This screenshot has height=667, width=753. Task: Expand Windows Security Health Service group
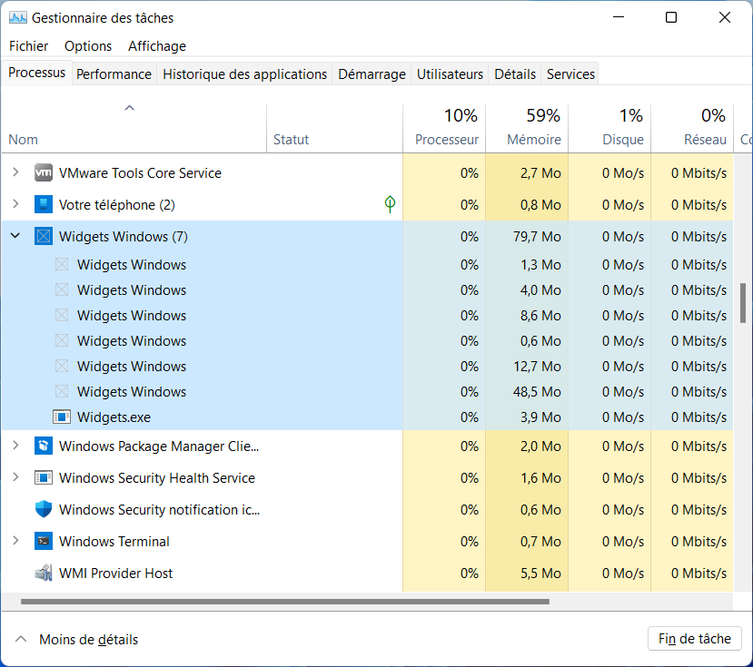pos(15,476)
